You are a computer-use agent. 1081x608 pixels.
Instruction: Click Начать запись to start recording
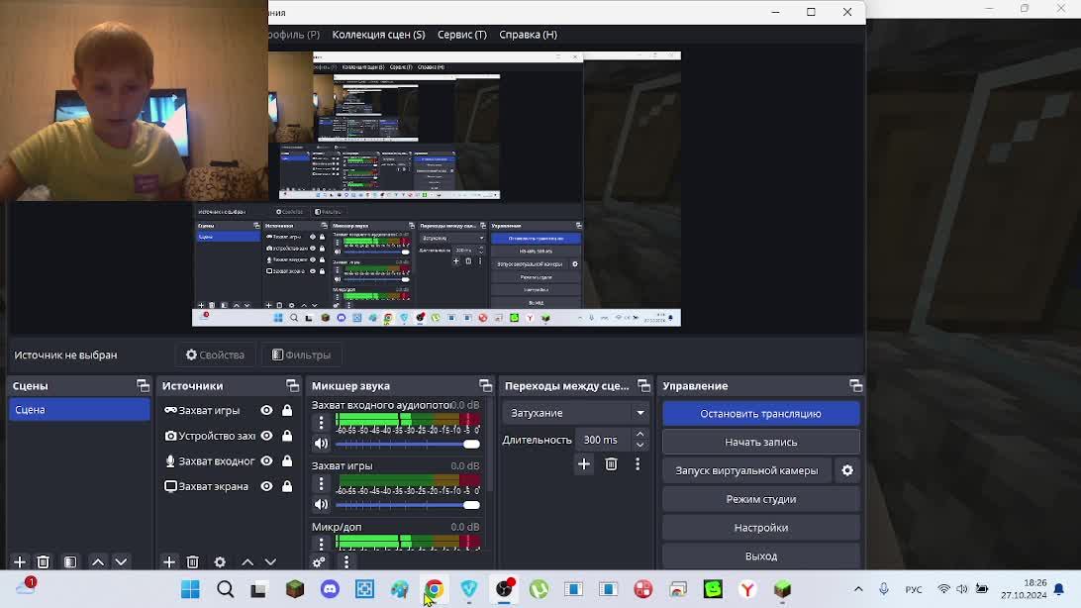click(761, 442)
